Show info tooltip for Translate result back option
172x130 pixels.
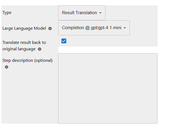point(40,49)
